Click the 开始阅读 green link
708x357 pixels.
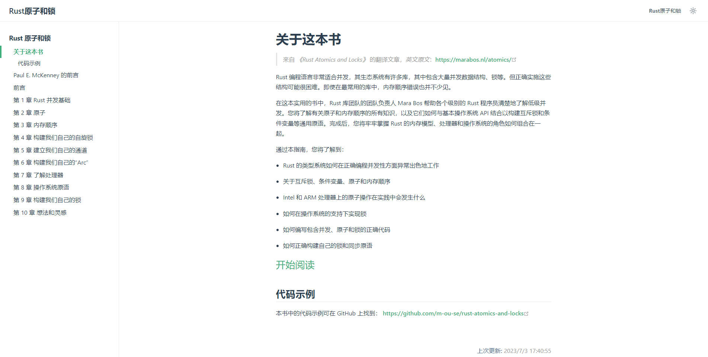click(x=295, y=265)
